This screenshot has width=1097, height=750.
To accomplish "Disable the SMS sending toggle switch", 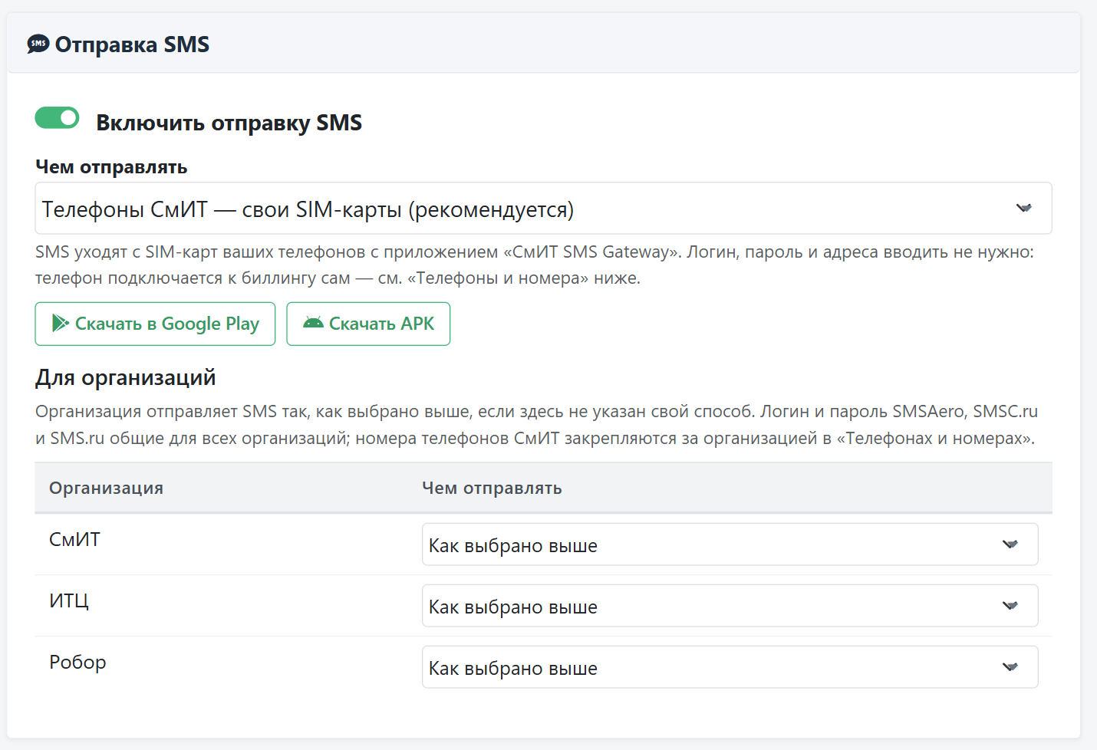I will pos(58,117).
